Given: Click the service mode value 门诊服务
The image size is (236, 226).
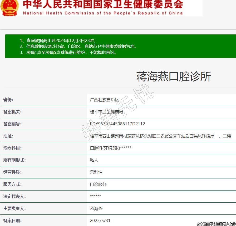Looking at the screenshot, I should [98, 184].
